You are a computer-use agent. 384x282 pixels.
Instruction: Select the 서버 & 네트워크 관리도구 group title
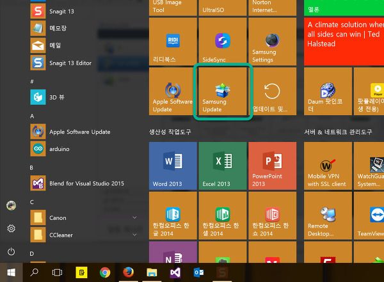(338, 132)
